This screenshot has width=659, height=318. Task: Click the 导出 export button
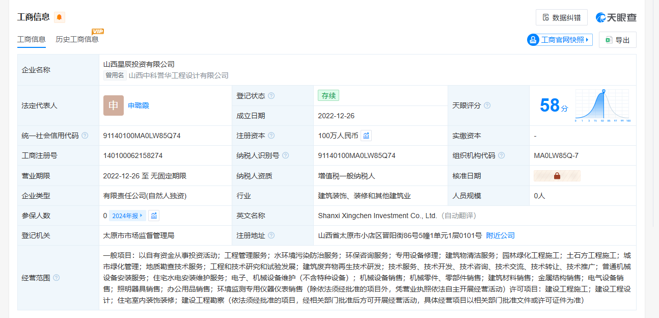click(x=617, y=40)
